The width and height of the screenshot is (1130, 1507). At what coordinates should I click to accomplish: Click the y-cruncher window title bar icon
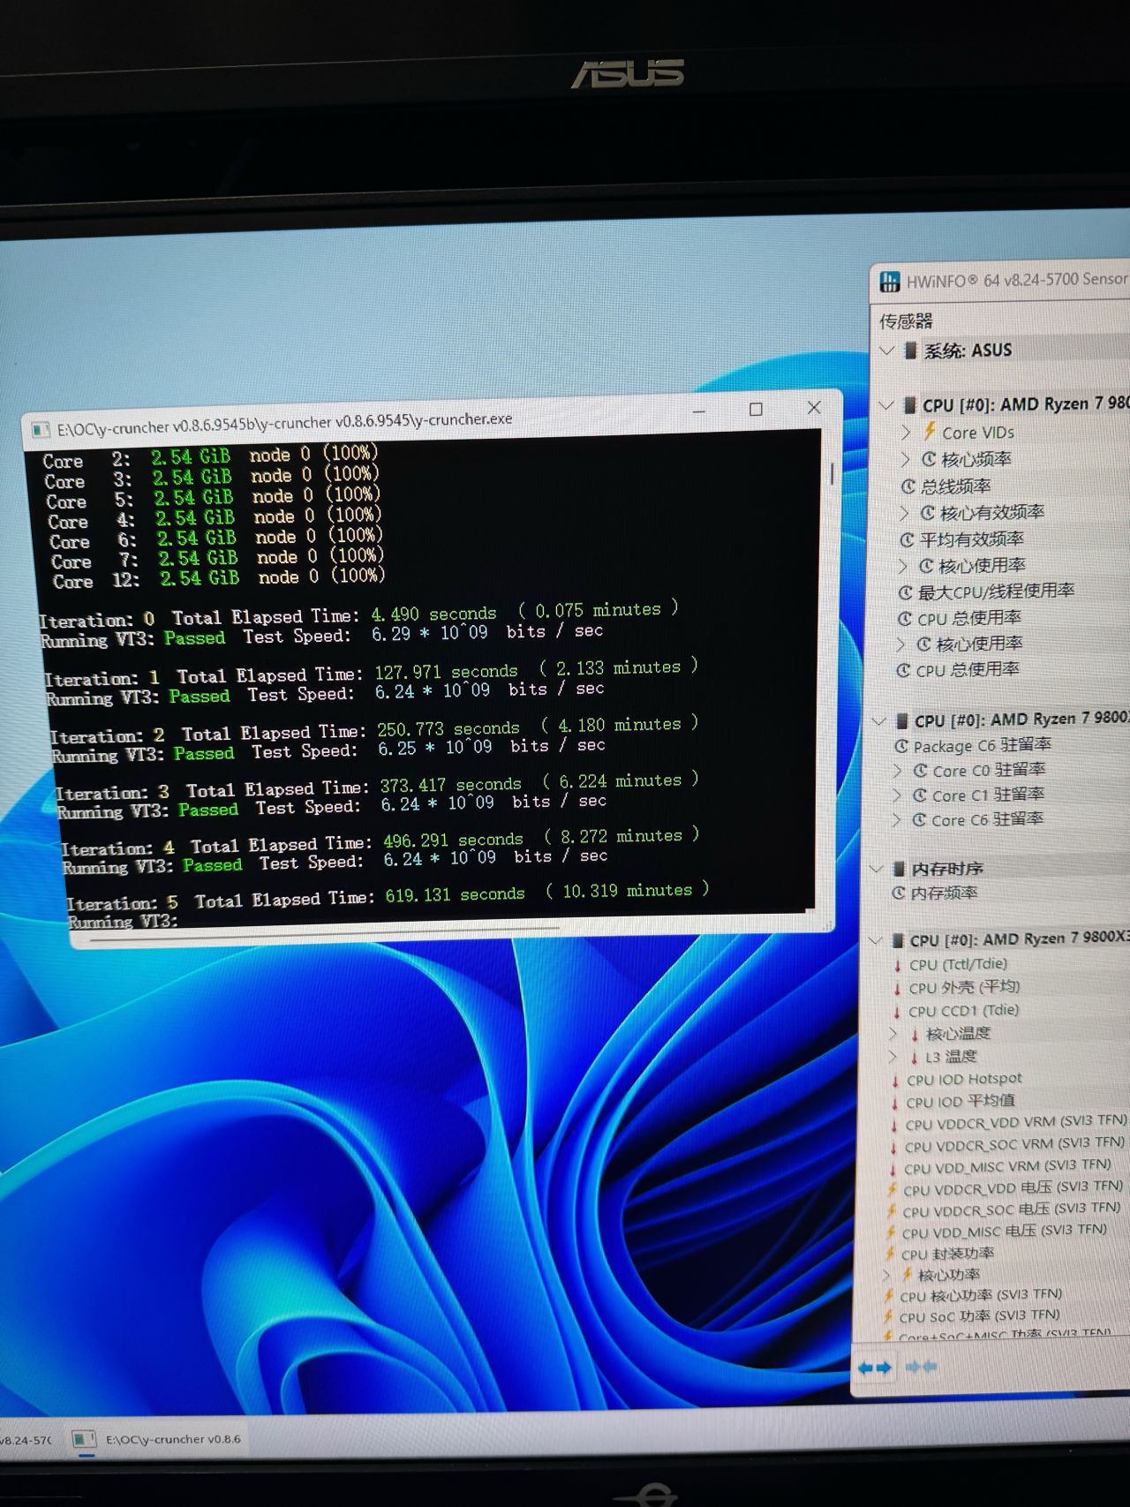(x=41, y=430)
